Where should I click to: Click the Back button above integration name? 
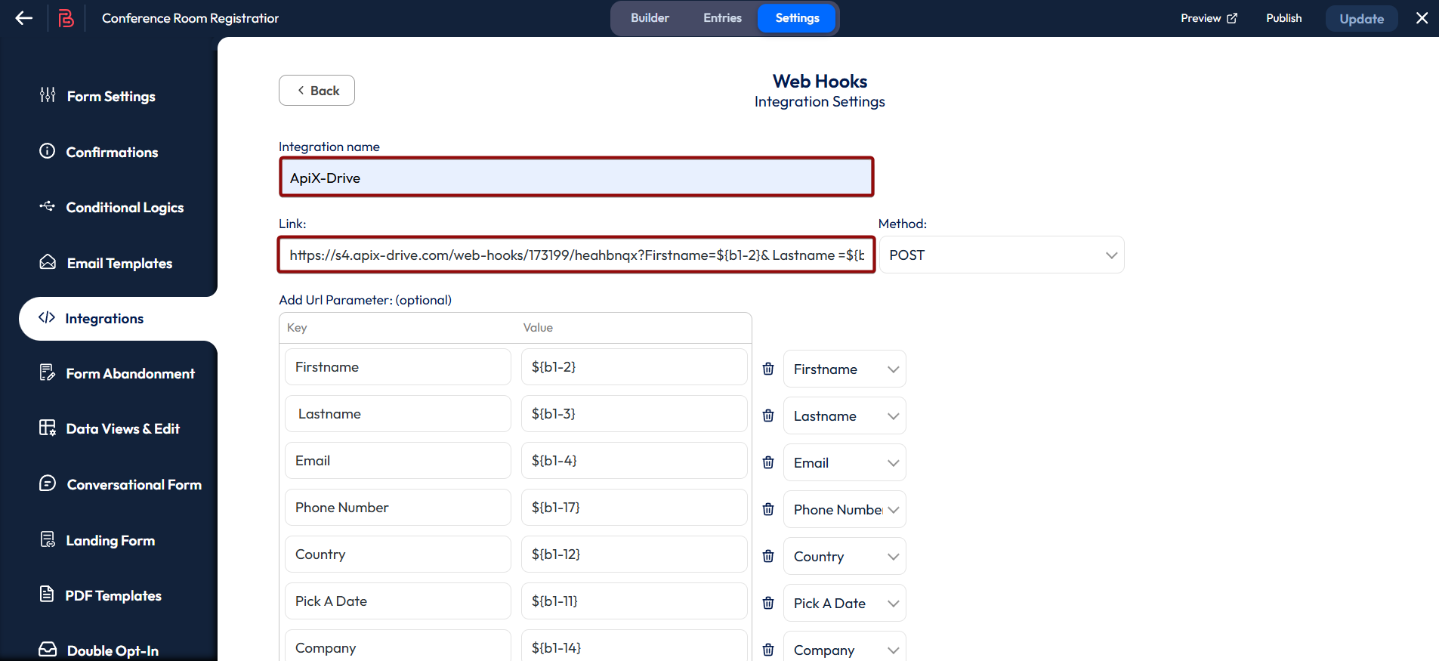click(317, 91)
